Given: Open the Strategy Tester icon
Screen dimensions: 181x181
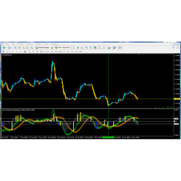Looking at the screenshot, I should (32, 48).
